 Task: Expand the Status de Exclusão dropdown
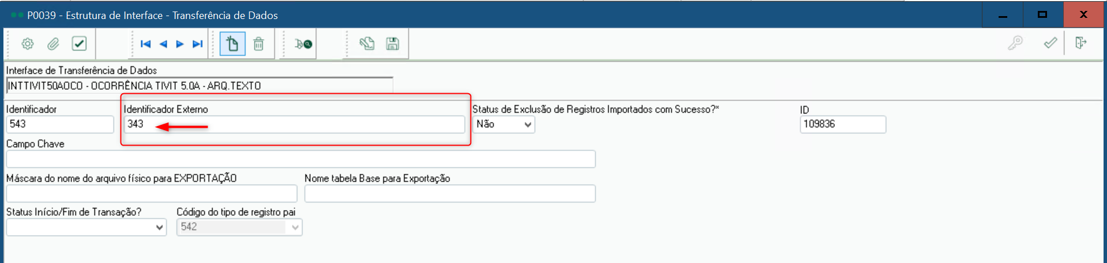point(504,124)
